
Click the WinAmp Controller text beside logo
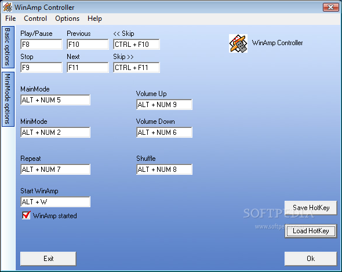tap(277, 43)
